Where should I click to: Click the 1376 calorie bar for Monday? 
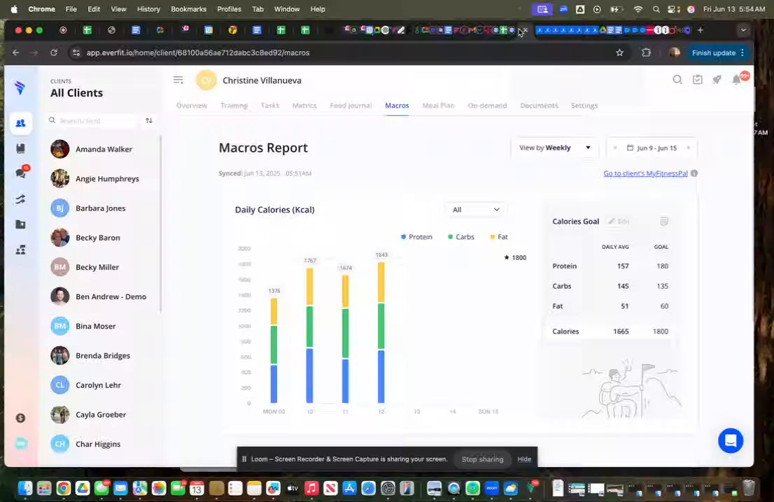click(274, 350)
